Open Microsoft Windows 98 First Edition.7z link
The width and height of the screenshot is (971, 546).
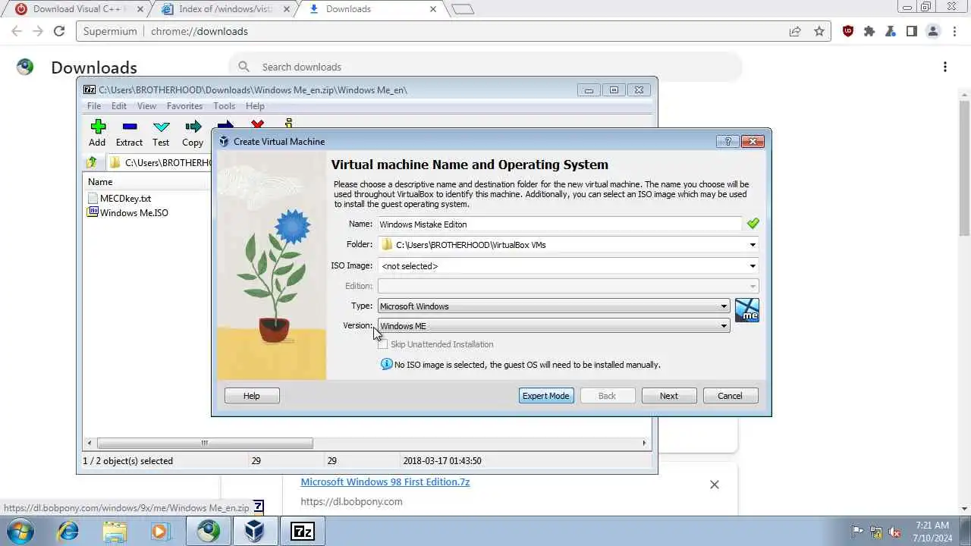coord(385,482)
